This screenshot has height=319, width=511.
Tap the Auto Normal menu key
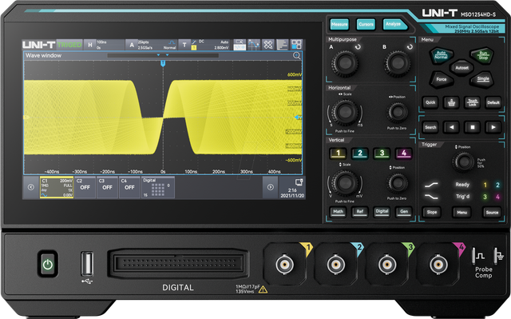point(441,55)
